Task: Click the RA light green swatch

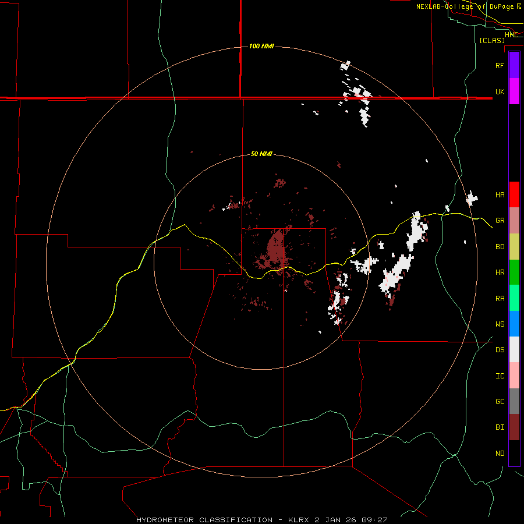Action: (x=514, y=298)
